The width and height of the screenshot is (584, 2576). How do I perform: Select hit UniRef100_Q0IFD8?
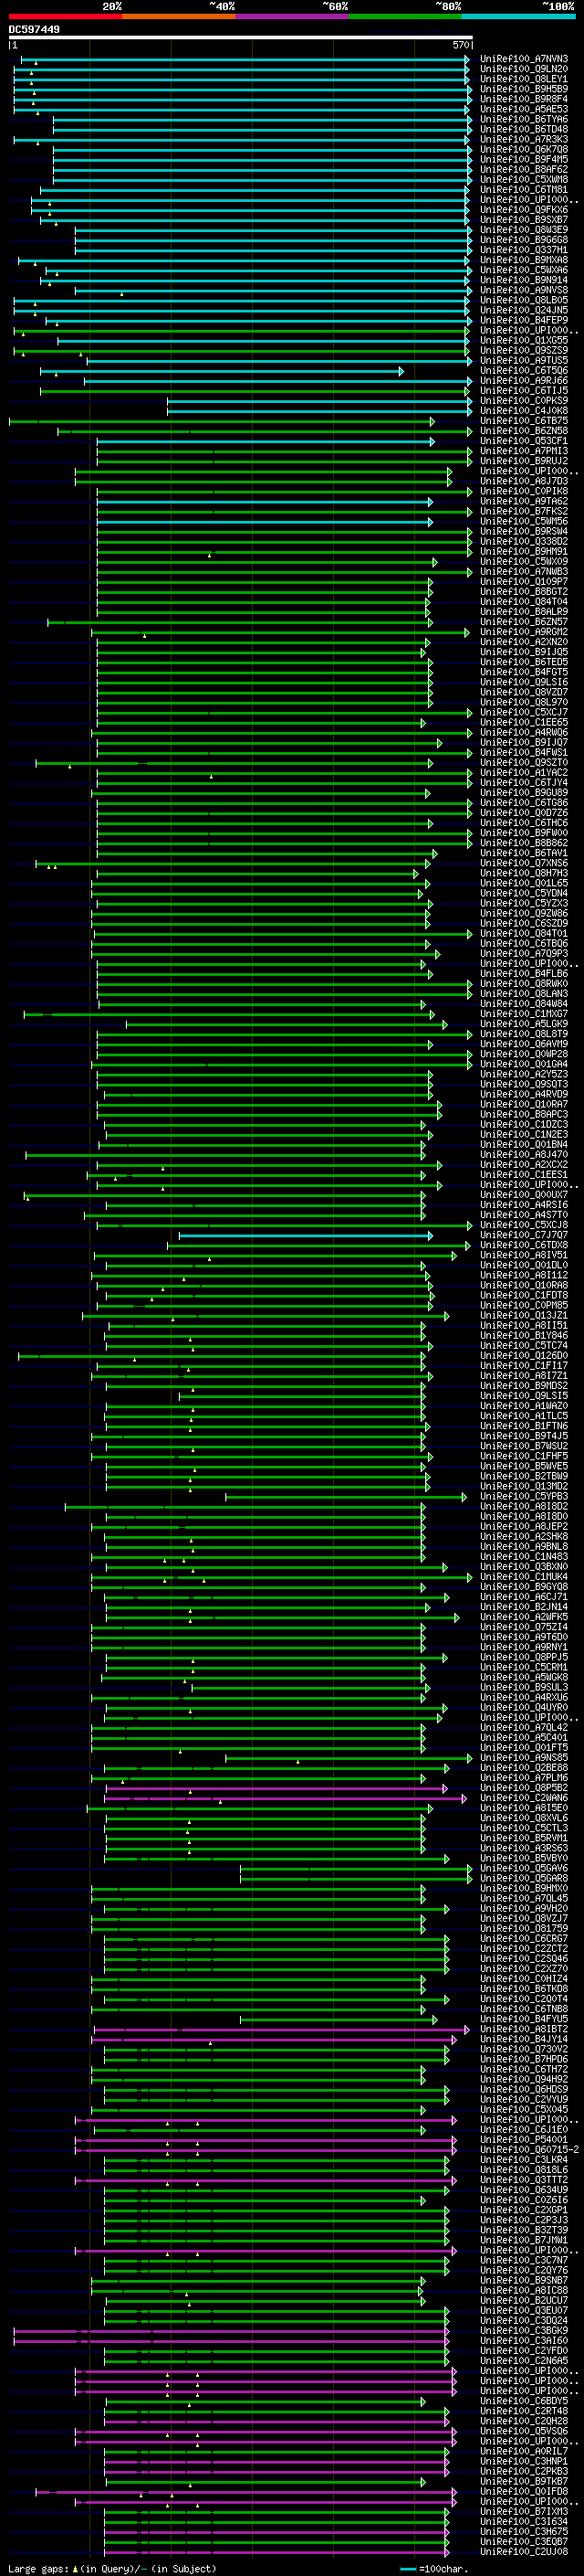(524, 2491)
